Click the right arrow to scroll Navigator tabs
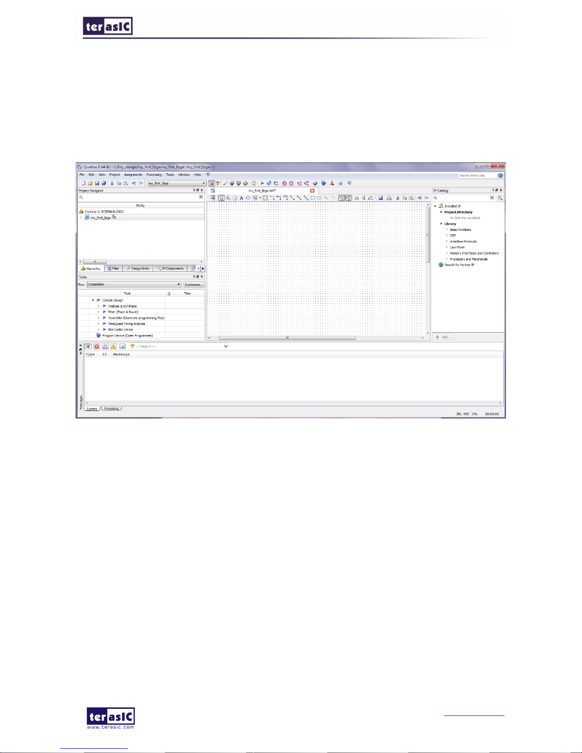The width and height of the screenshot is (582, 753). point(203,268)
